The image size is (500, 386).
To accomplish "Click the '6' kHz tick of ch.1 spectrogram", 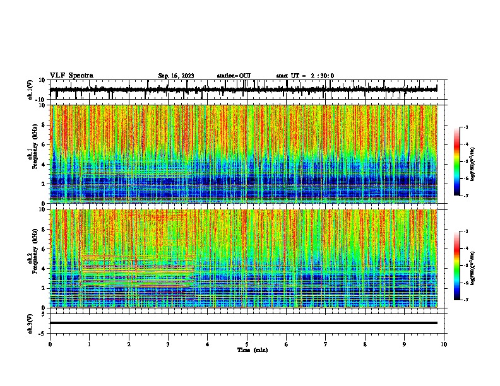I will (44, 145).
